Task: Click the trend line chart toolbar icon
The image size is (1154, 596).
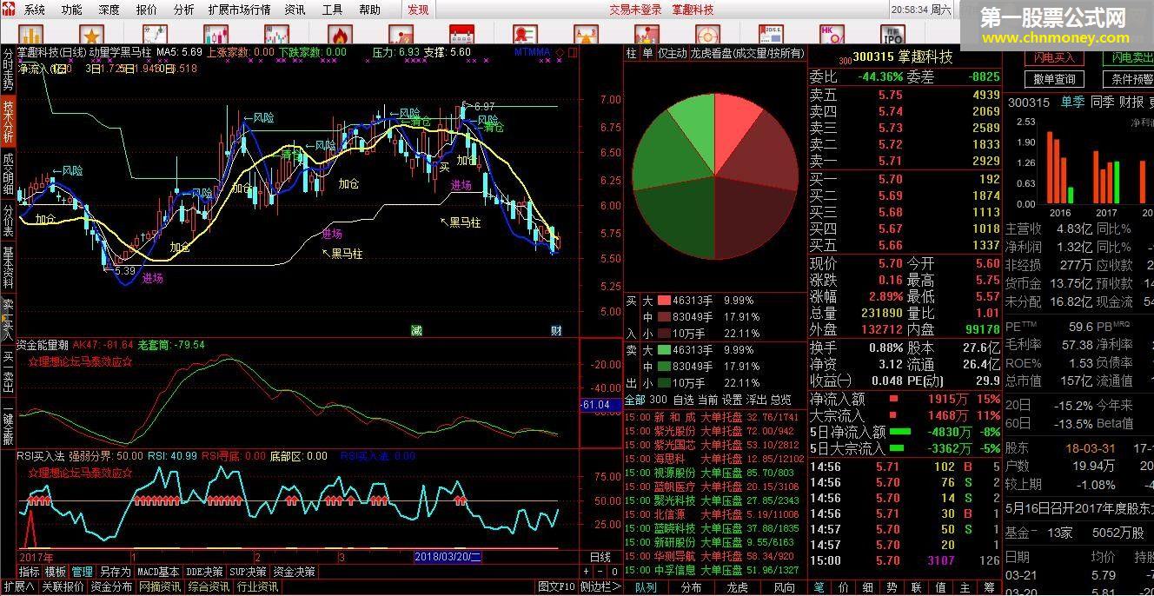Action: (x=154, y=36)
